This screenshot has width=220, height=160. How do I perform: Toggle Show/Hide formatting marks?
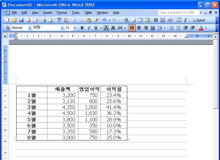[x=185, y=20]
